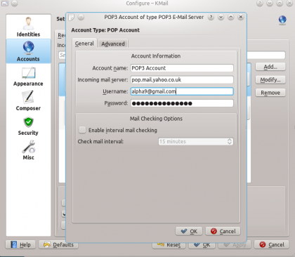Switch to the General tab
This screenshot has width=295, height=257.
pyautogui.click(x=84, y=44)
